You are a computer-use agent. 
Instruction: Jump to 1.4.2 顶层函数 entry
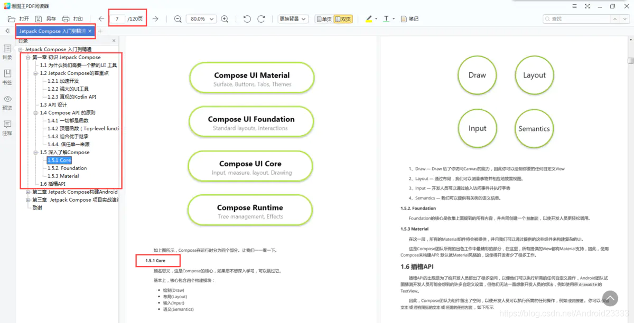coord(83,128)
